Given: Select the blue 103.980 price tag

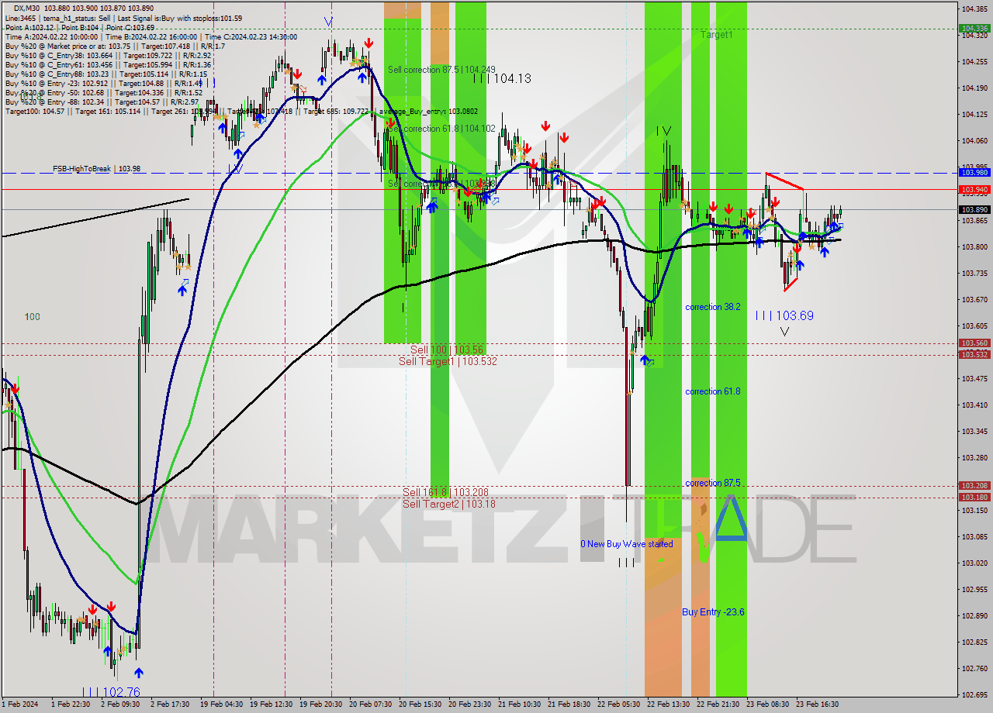Looking at the screenshot, I should (974, 173).
